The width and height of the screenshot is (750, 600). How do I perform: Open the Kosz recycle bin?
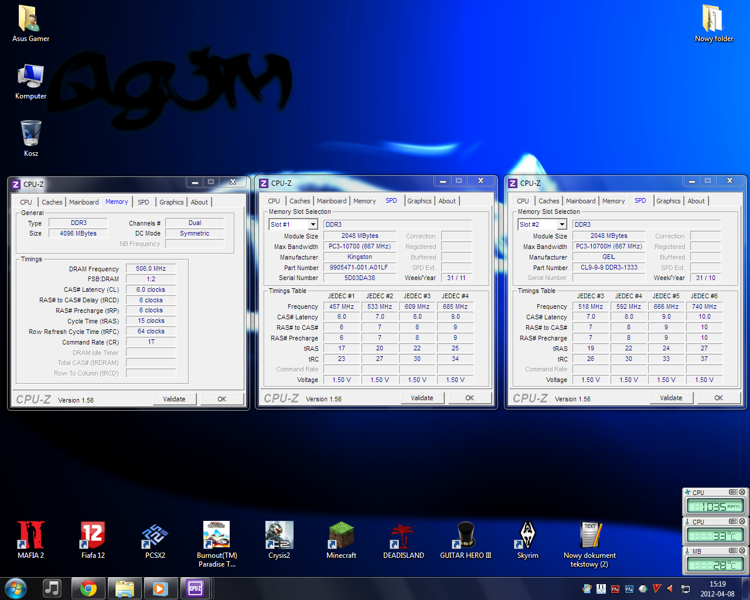31,134
